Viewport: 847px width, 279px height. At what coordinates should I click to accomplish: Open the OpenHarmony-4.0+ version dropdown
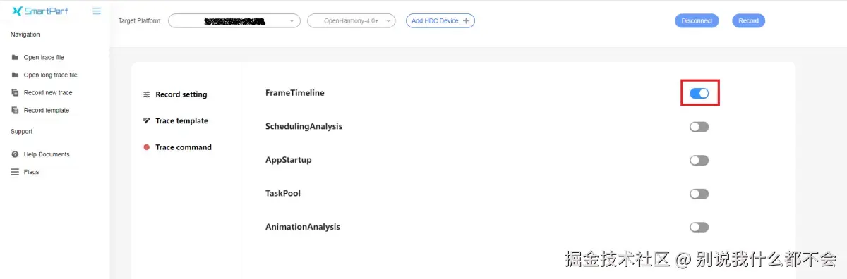(352, 21)
